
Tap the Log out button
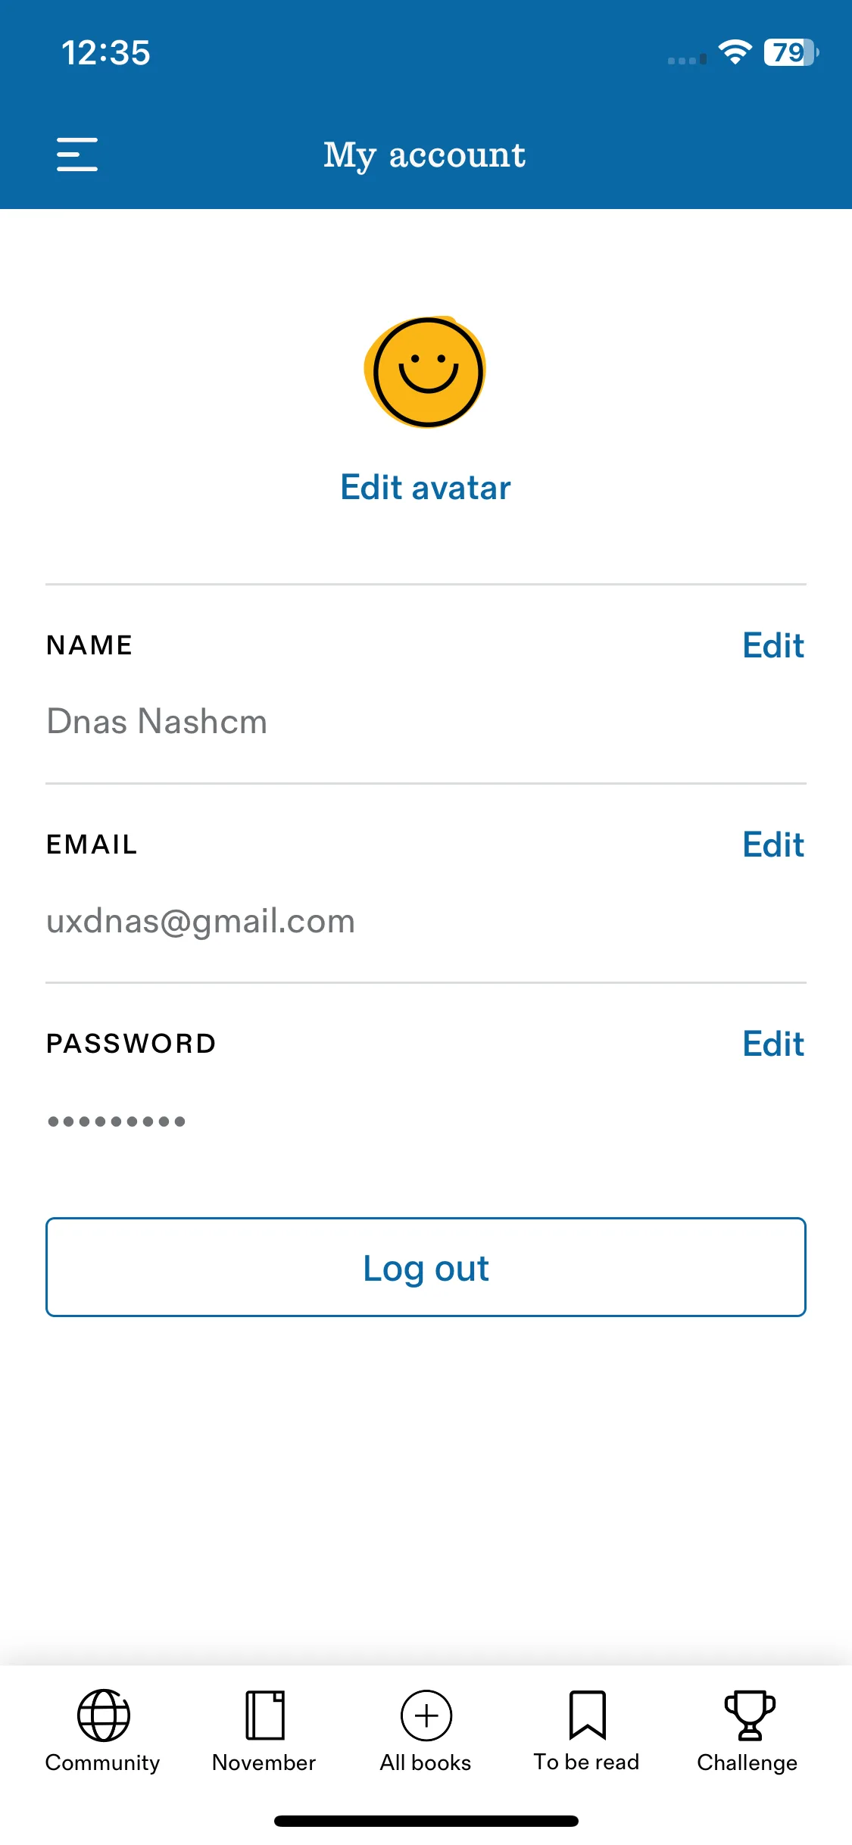coord(426,1267)
